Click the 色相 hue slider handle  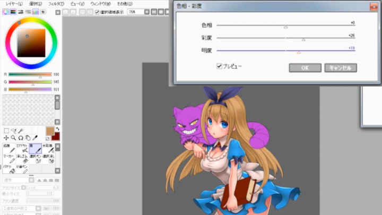[286, 27]
